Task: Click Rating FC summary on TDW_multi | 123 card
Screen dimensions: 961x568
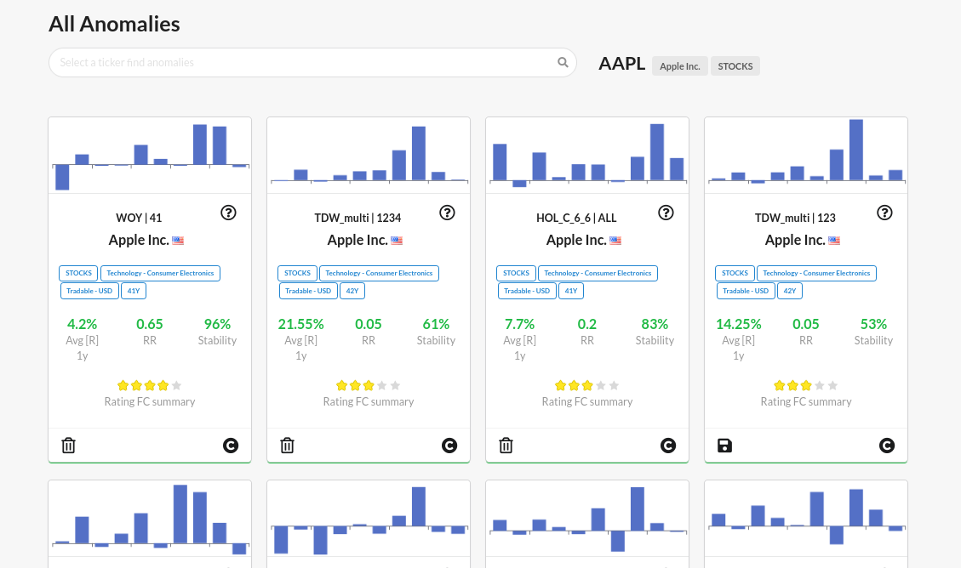Action: [x=806, y=401]
